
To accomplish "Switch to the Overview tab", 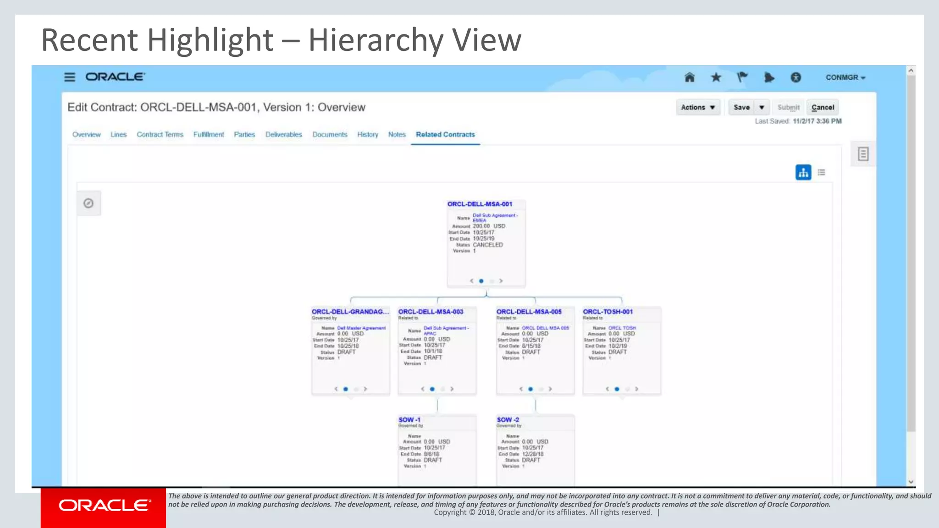I will [86, 134].
